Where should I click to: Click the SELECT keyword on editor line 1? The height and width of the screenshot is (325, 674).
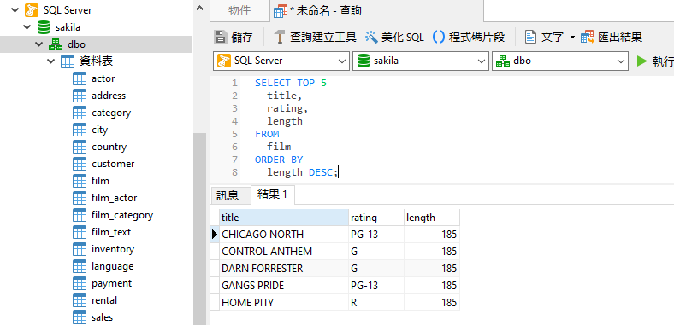pyautogui.click(x=273, y=83)
